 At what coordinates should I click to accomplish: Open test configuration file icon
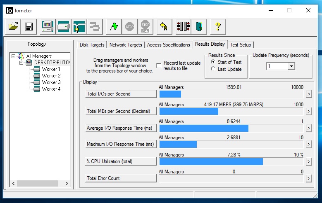coord(13,27)
